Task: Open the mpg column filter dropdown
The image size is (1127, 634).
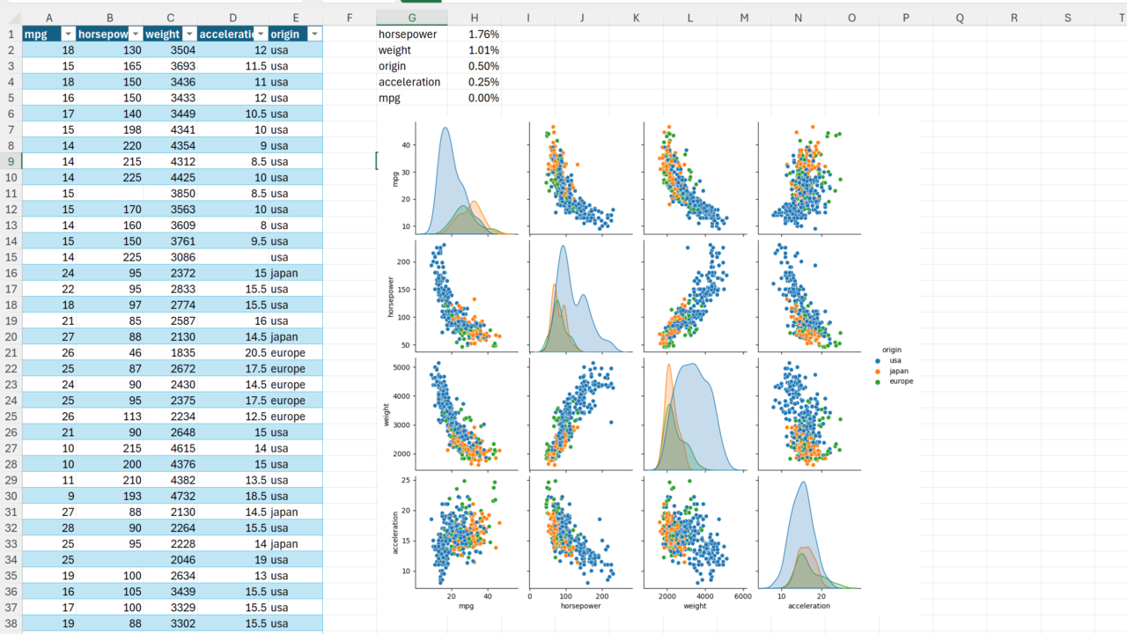Action: (68, 33)
